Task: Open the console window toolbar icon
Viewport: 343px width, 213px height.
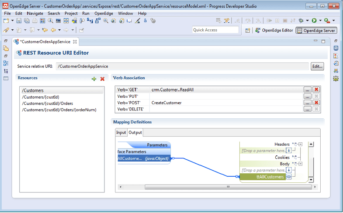Action: (x=58, y=21)
